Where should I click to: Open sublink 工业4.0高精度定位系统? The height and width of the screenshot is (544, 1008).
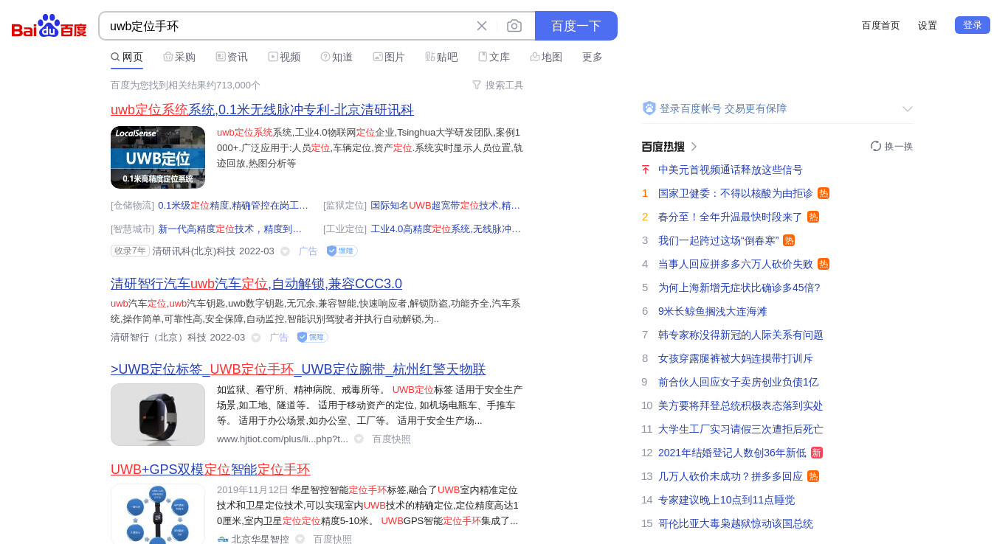[446, 229]
